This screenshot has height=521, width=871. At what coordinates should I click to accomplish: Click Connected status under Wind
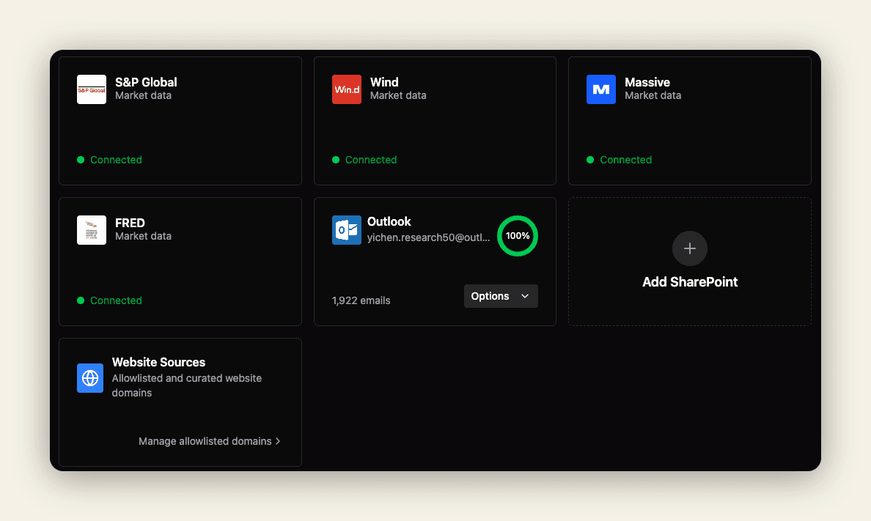point(371,160)
